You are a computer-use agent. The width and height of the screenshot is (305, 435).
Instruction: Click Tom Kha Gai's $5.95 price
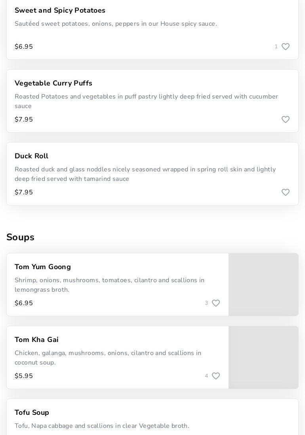(24, 376)
